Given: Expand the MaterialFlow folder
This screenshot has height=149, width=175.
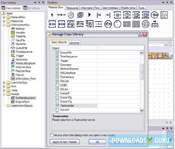Looking at the screenshot, I should click(x=4, y=17).
